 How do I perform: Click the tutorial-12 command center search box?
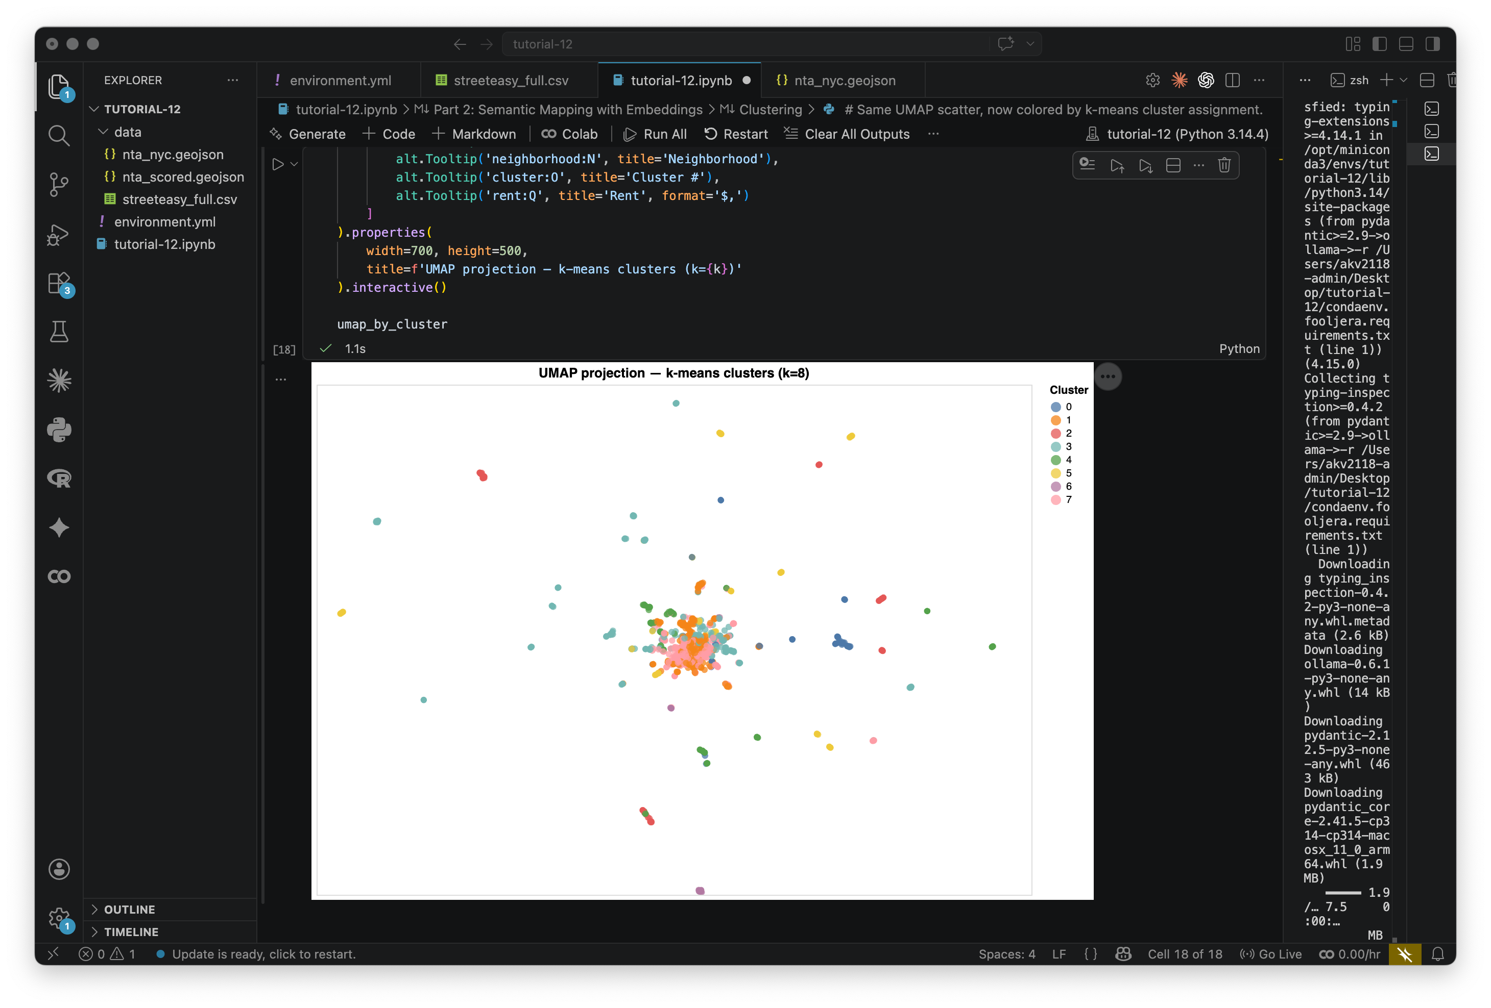[x=746, y=44]
